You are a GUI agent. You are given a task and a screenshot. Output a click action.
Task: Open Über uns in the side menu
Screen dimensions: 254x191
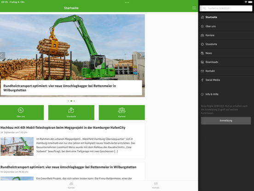(226, 26)
